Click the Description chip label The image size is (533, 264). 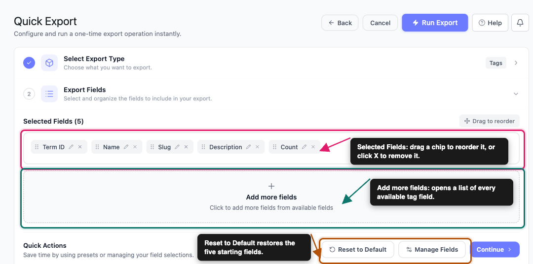pyautogui.click(x=226, y=147)
